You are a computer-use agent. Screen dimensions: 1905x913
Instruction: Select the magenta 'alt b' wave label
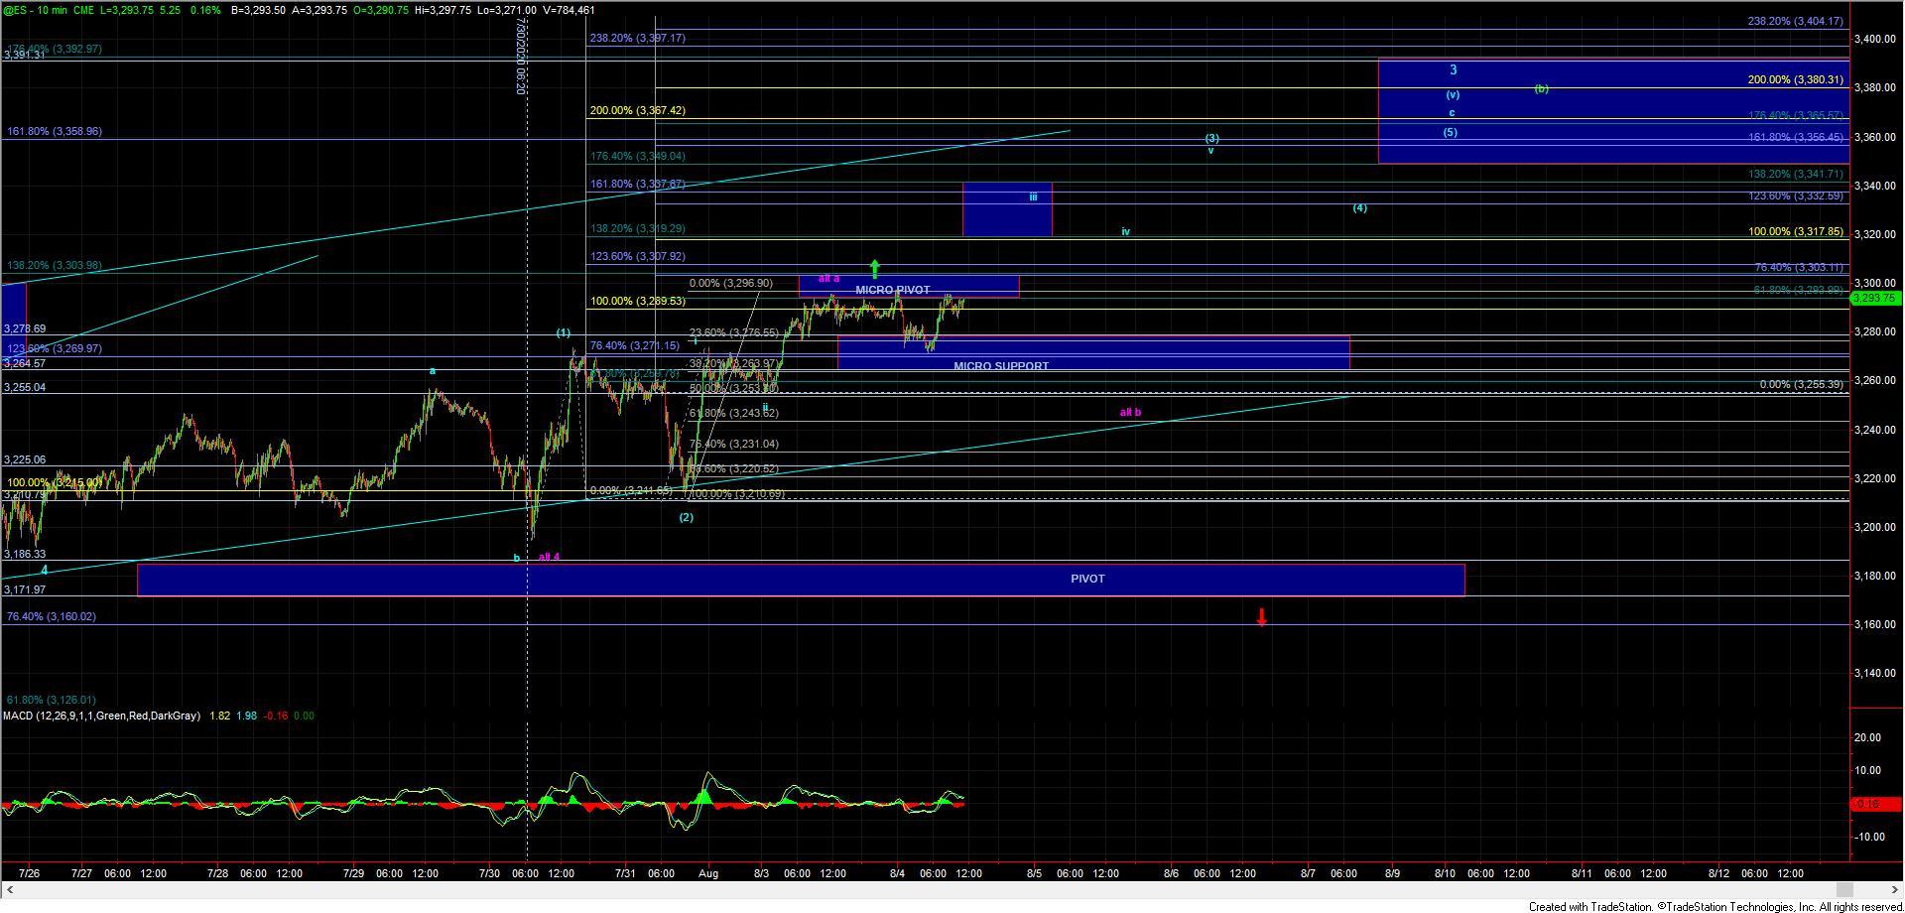click(1129, 412)
